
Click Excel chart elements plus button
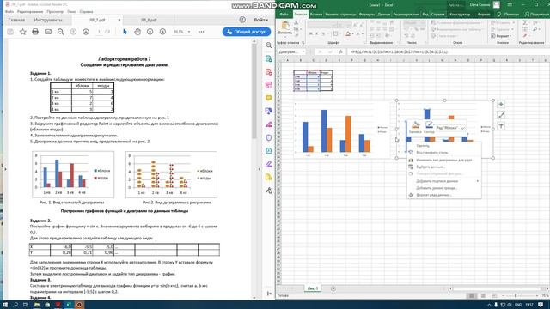(x=501, y=105)
